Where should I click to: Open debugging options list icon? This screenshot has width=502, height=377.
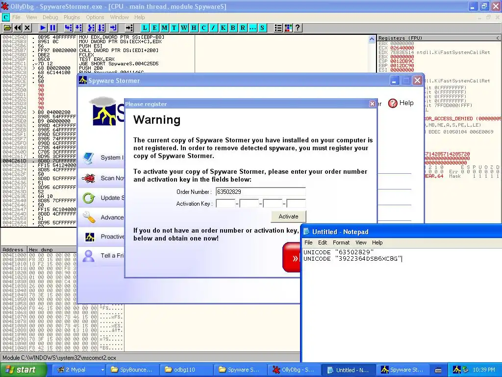(278, 28)
